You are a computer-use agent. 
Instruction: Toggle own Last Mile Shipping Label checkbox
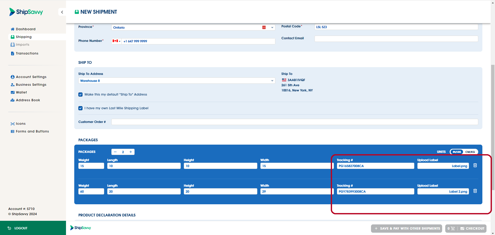click(80, 108)
